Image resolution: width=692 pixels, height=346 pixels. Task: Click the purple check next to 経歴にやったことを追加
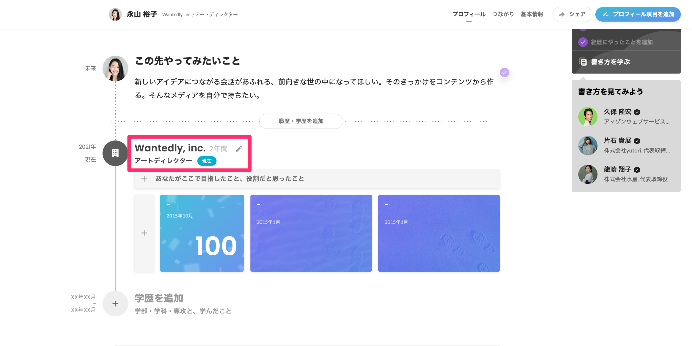point(583,42)
